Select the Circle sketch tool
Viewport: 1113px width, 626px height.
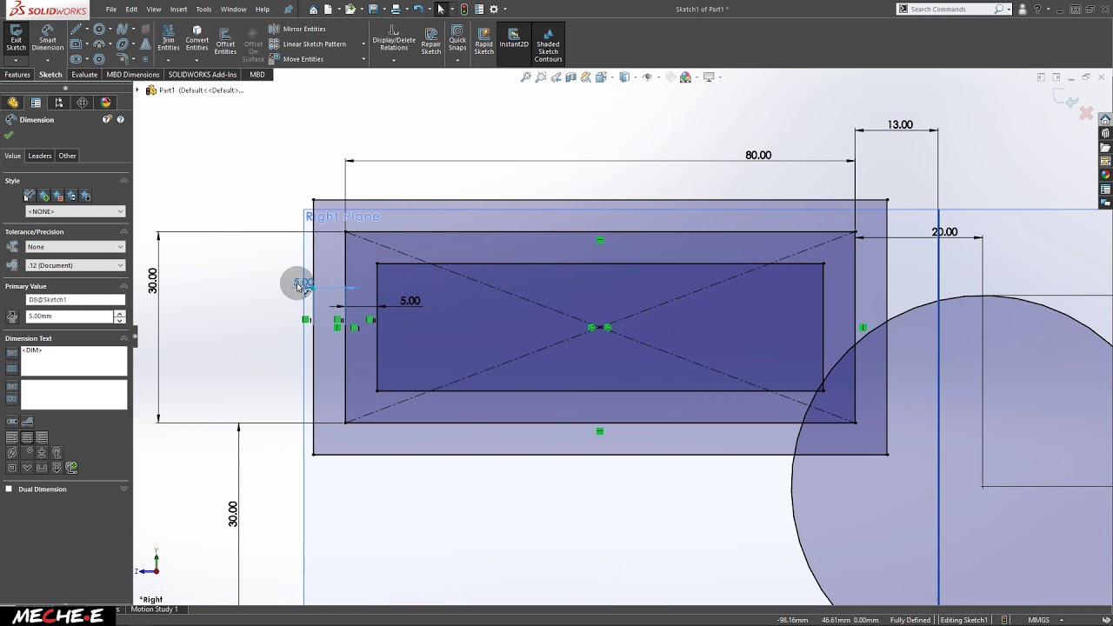tap(99, 30)
